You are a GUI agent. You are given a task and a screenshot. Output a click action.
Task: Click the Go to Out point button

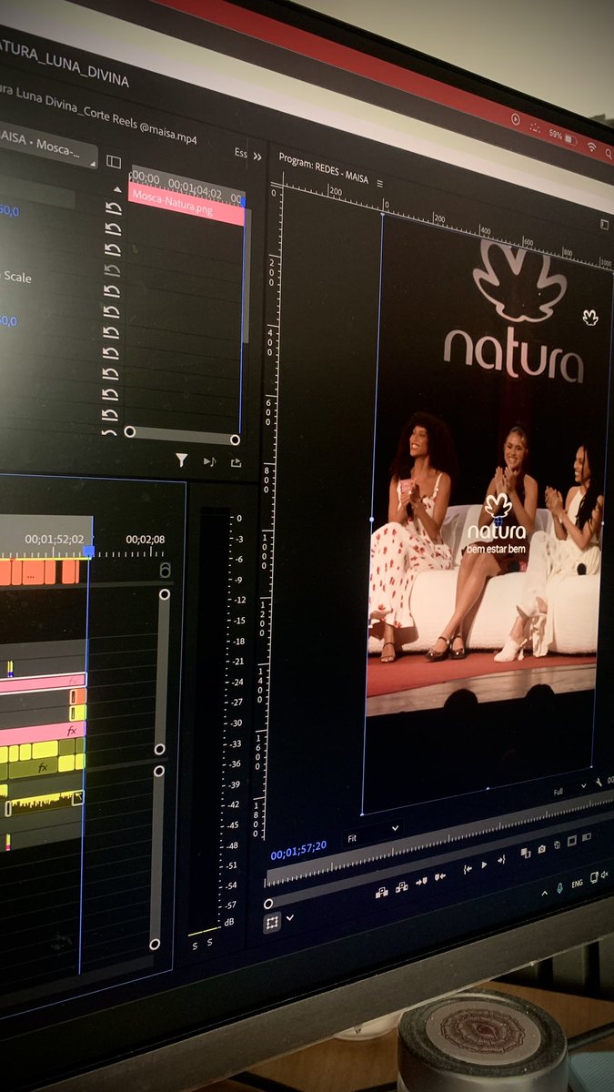501,860
